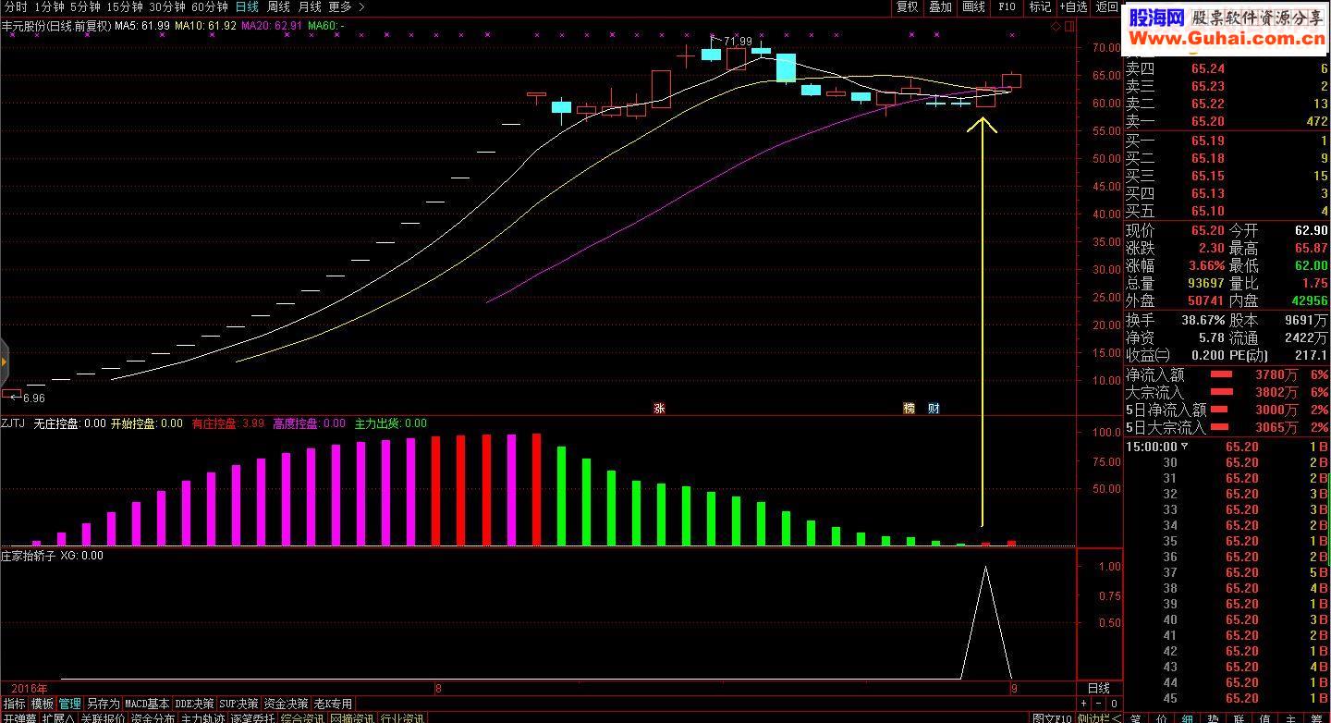Expand the 更多 periods menu
Viewport: 1331px width, 723px height.
pos(347,6)
